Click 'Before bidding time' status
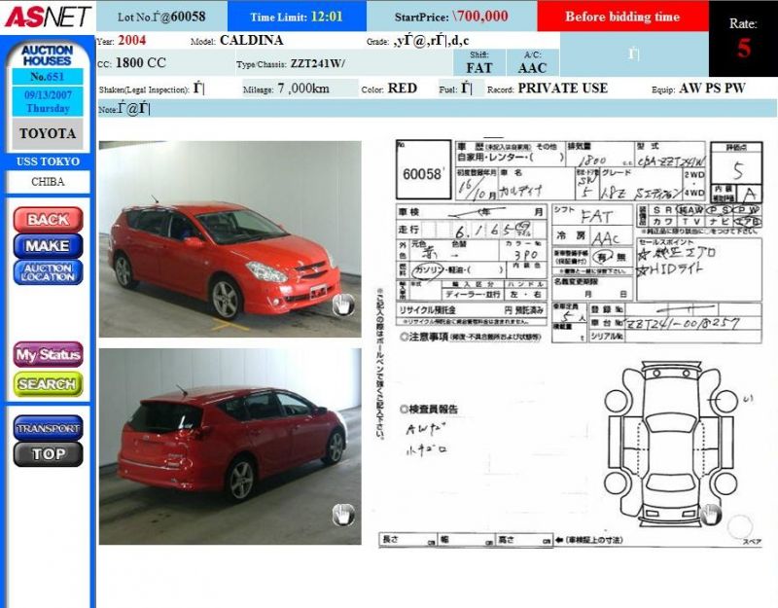Viewport: 778px width, 608px height. pyautogui.click(x=622, y=17)
